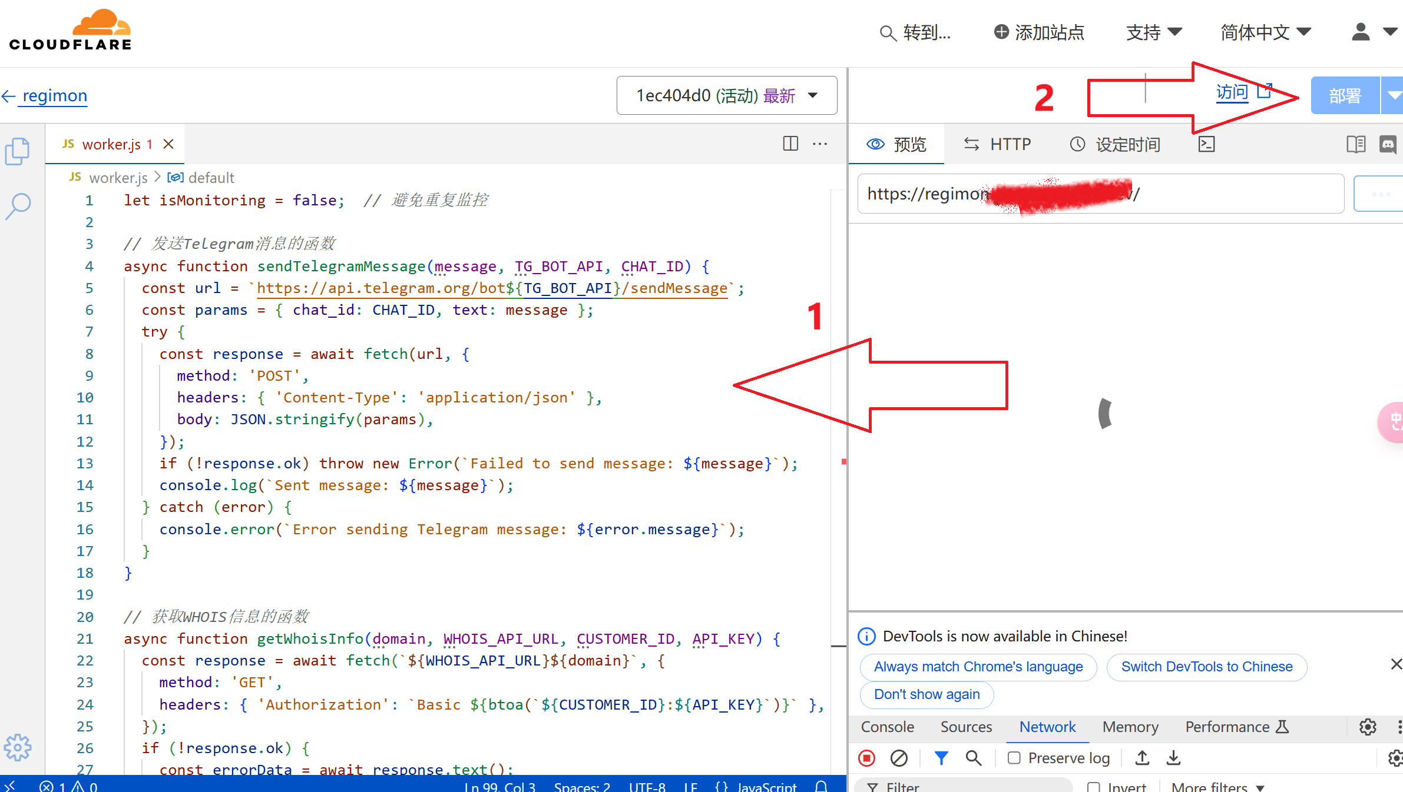This screenshot has height=792, width=1403.
Task: Open the Explorer files icon in sidebar
Action: [x=18, y=152]
